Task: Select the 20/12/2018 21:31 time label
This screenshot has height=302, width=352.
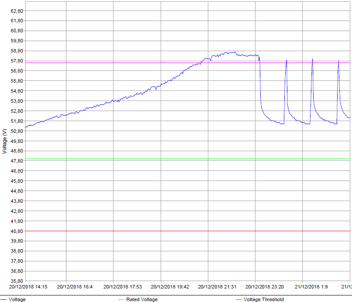Action: (x=217, y=287)
